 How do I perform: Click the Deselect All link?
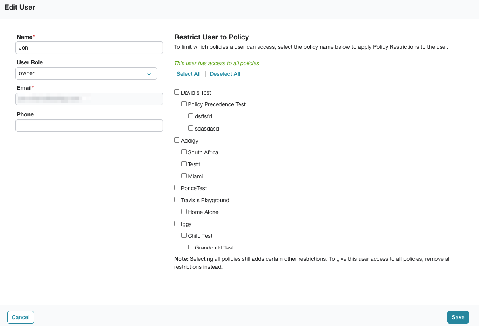[225, 74]
